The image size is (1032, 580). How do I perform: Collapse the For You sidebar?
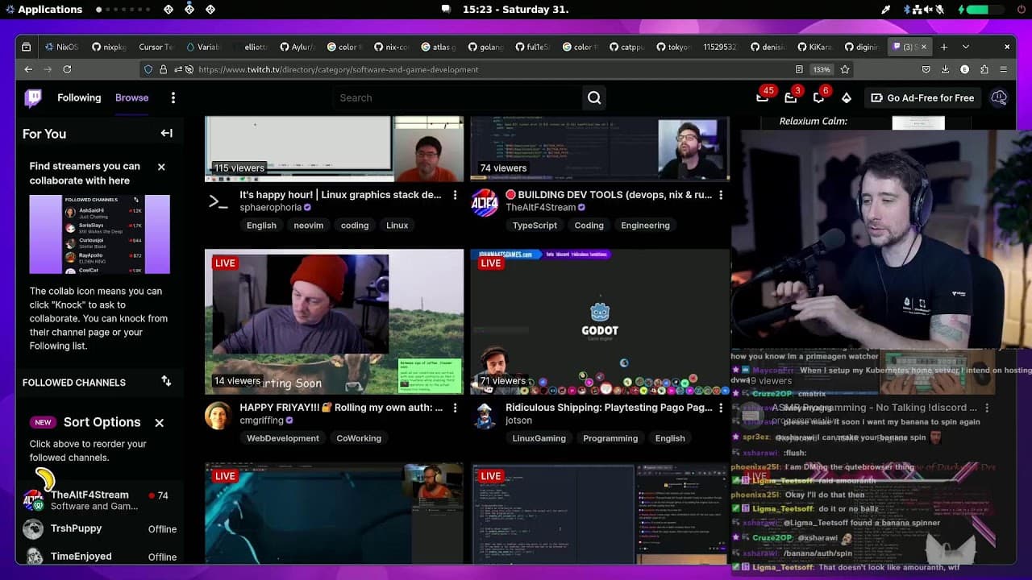point(166,133)
